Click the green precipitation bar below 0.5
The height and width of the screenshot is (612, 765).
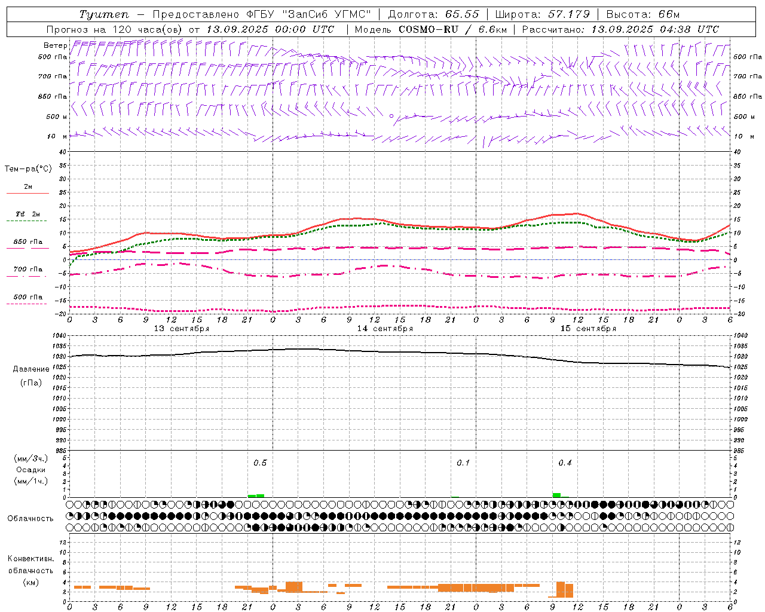pyautogui.click(x=256, y=495)
